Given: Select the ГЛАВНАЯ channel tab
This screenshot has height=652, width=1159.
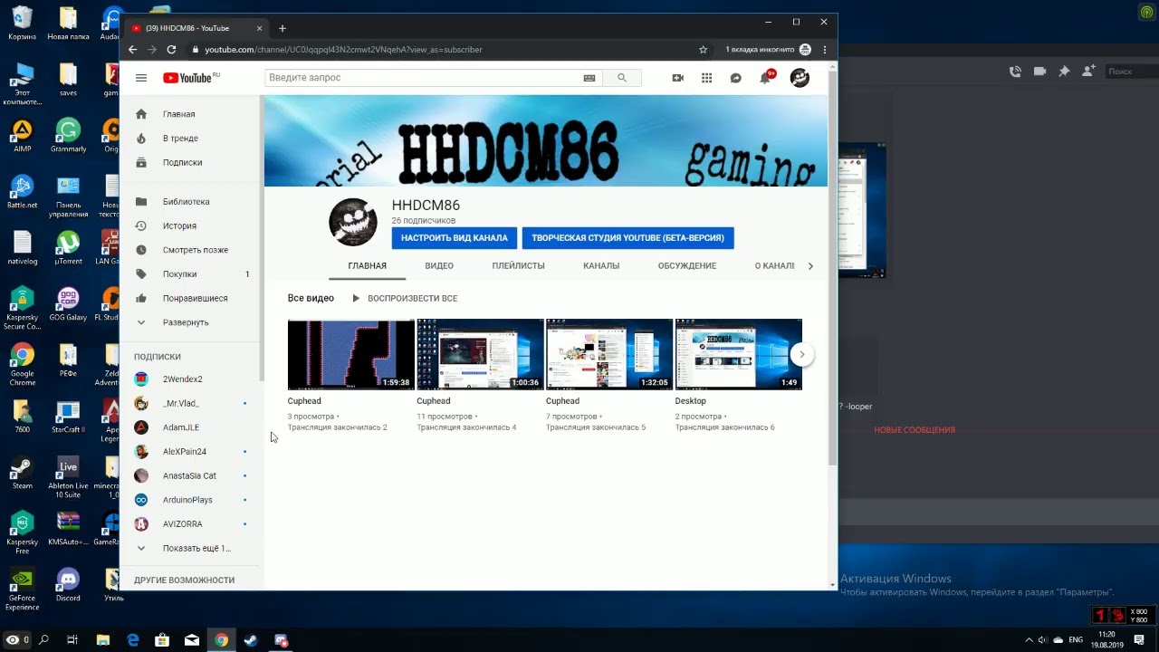Looking at the screenshot, I should [367, 266].
